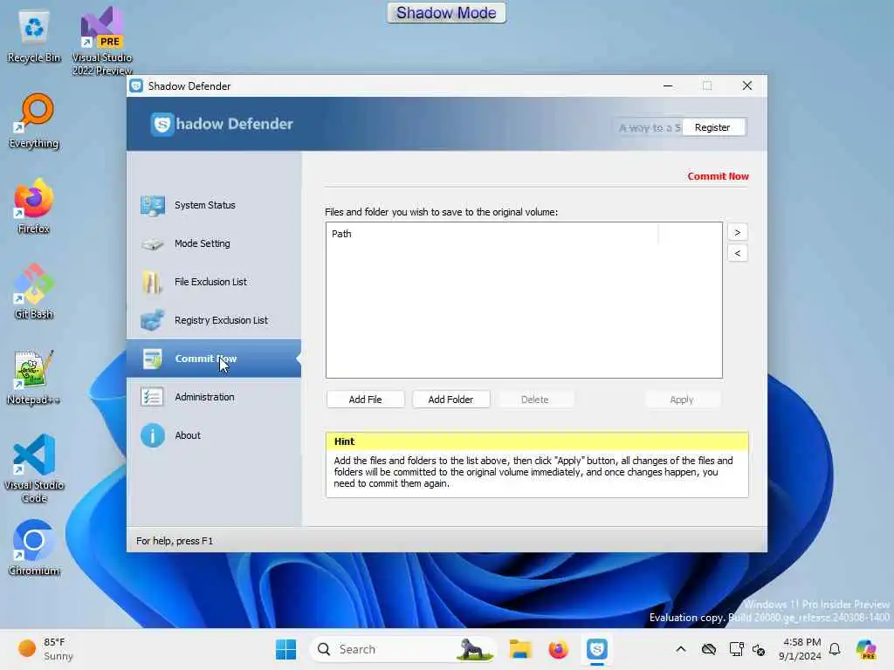Screen dimensions: 894x670
Task: Open the About page
Action: pyautogui.click(x=214, y=436)
